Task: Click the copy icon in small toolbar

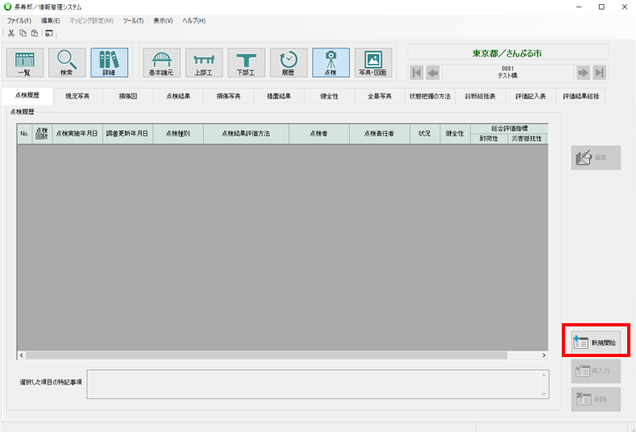Action: click(x=23, y=33)
